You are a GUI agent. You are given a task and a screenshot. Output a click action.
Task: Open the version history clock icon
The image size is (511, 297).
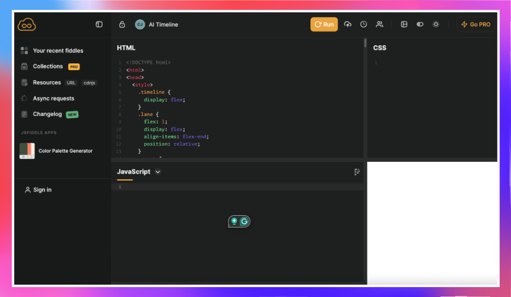point(364,24)
